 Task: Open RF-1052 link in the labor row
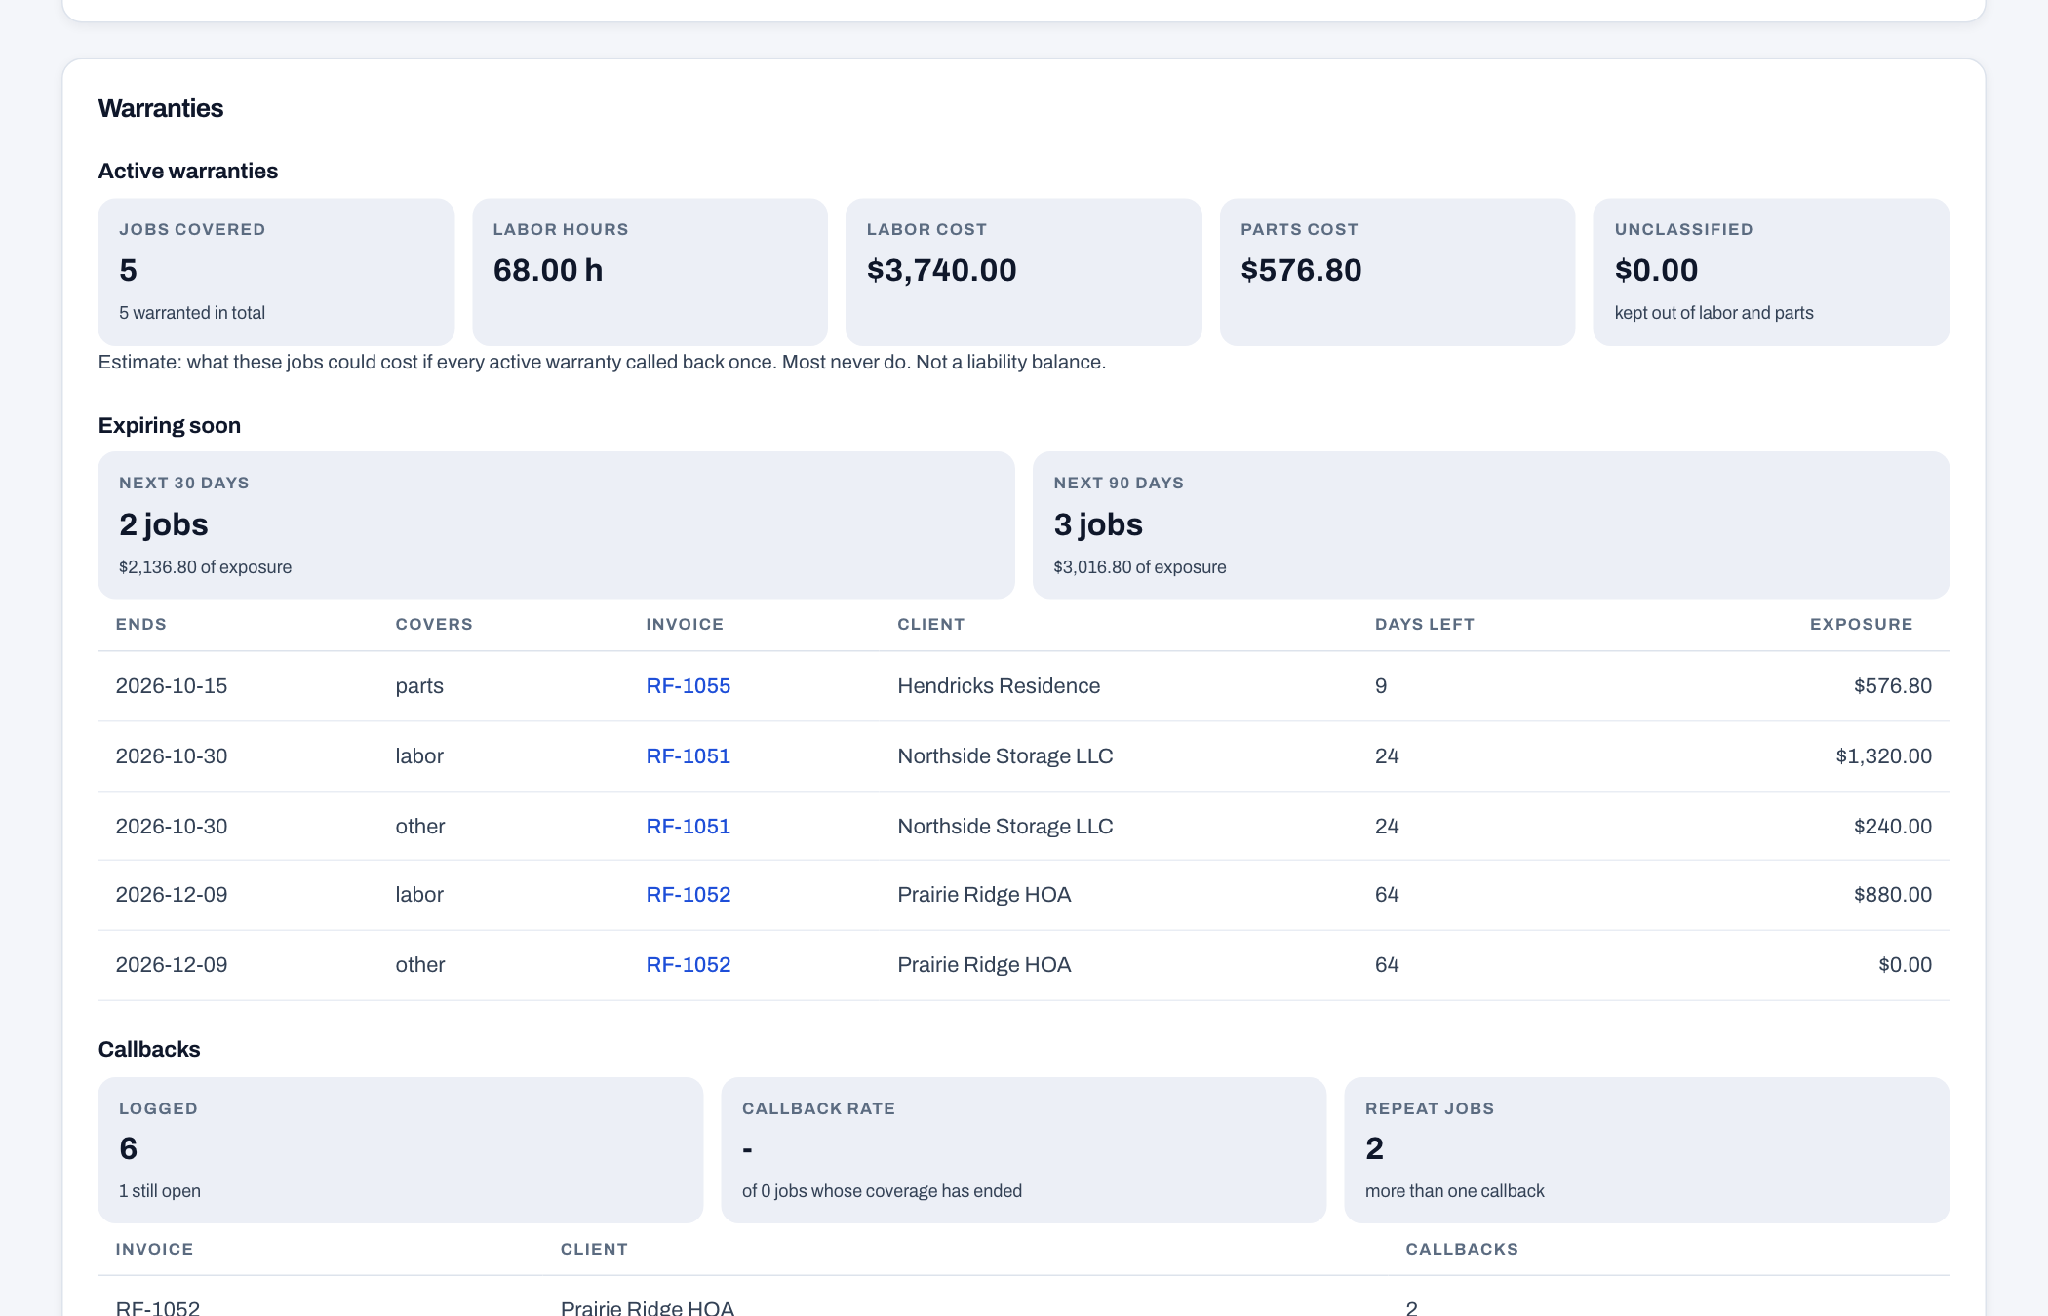(x=688, y=895)
